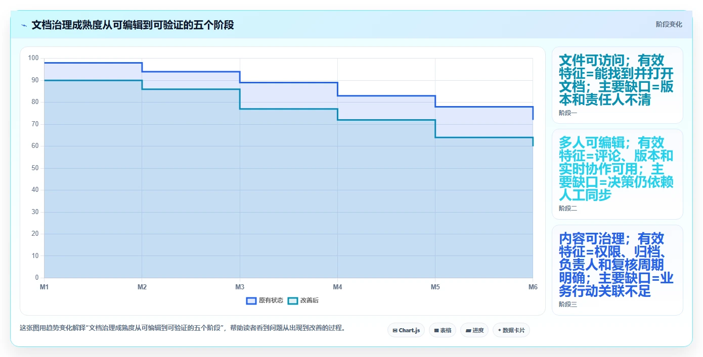Click the lightning icon beside the title
This screenshot has width=703, height=357.
(24, 25)
